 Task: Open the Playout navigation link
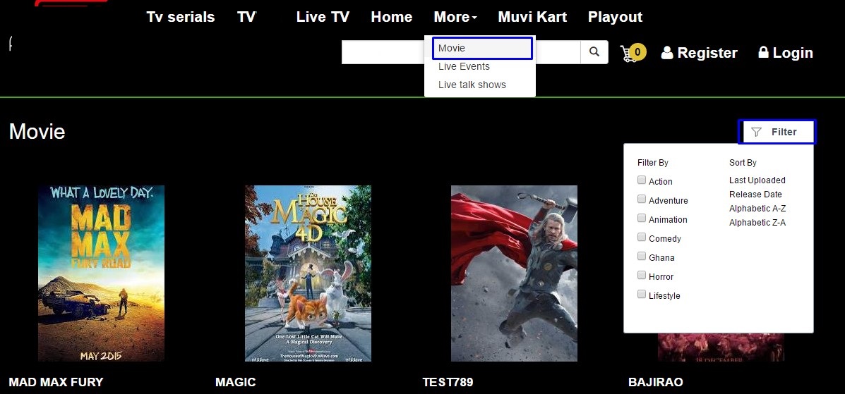click(x=616, y=17)
